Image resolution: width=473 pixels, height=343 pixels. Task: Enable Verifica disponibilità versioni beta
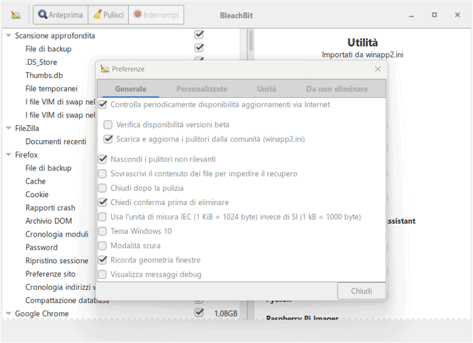(x=108, y=125)
